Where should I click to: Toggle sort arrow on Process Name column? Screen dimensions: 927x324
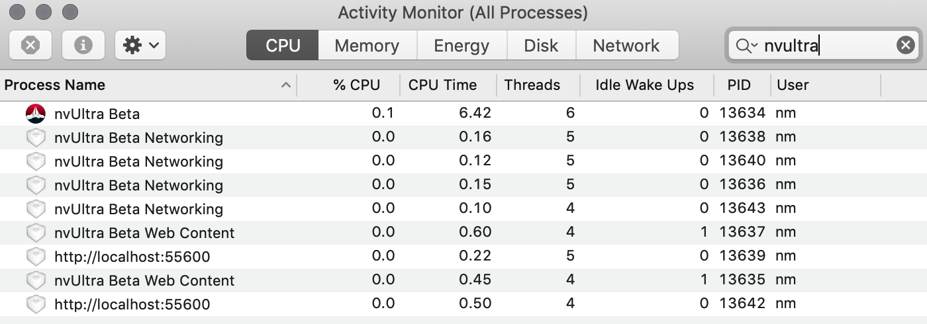coord(286,85)
